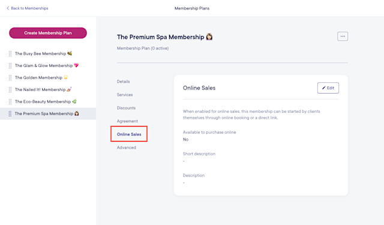Select the Online Sales section

(129, 134)
